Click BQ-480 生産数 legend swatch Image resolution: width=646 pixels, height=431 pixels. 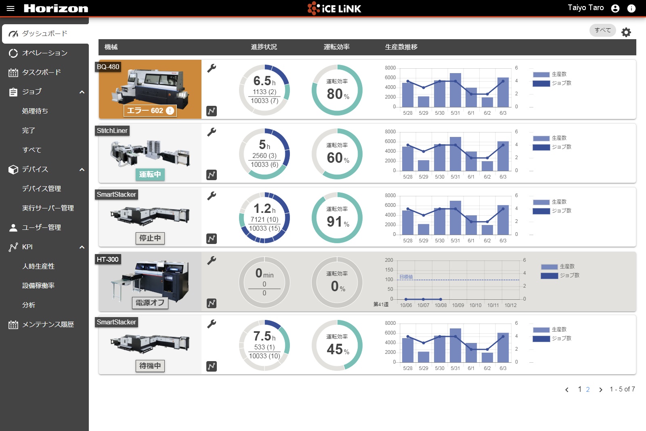pyautogui.click(x=541, y=75)
